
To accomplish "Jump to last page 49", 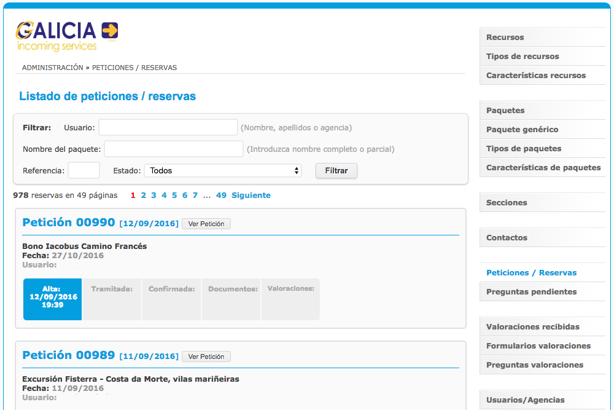I will click(x=221, y=195).
